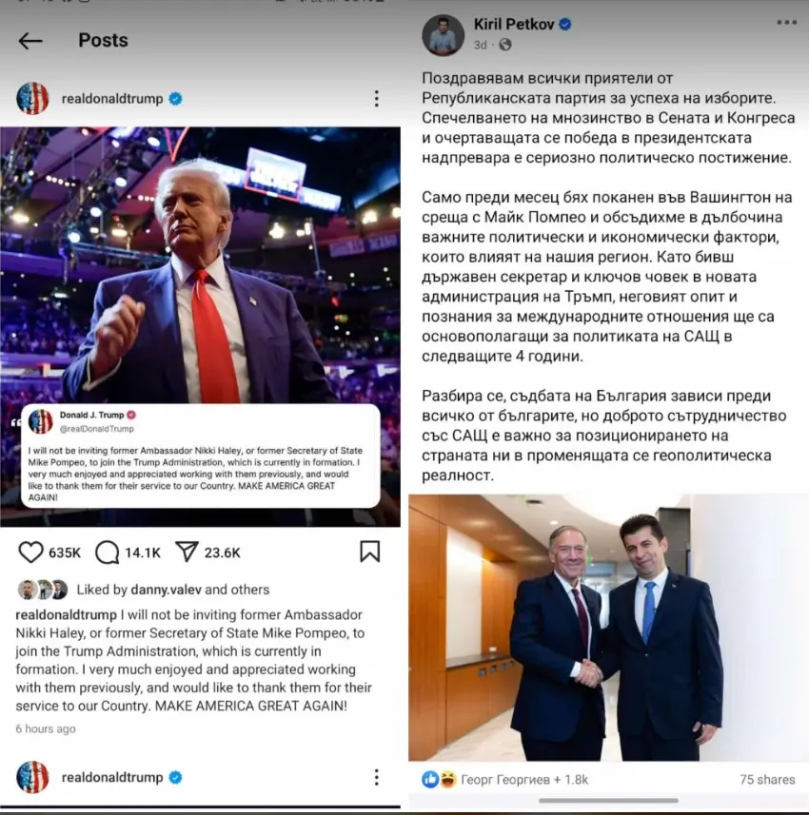Open comments via the speech bubble icon
This screenshot has width=809, height=815.
click(x=108, y=552)
